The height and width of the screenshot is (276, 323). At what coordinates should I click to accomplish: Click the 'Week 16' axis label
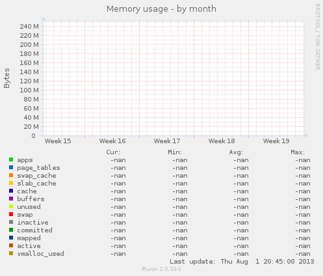click(x=112, y=141)
